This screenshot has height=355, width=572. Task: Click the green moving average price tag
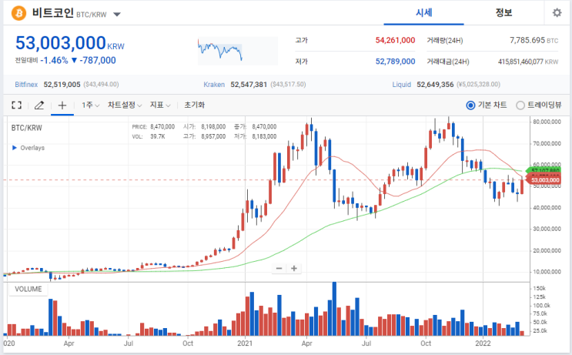(x=543, y=170)
